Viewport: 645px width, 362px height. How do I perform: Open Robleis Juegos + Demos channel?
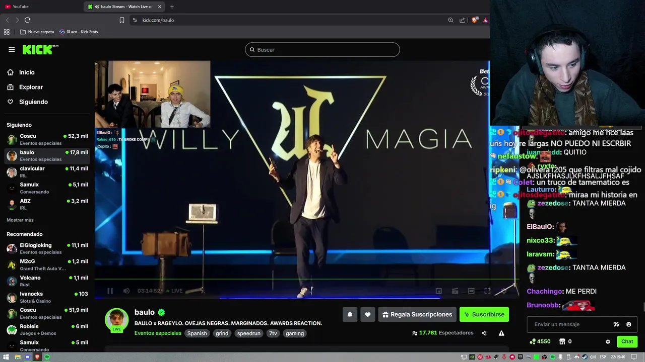tap(47, 330)
